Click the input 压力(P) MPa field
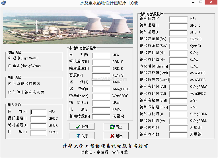The image size is (218, 158). click(x=38, y=112)
